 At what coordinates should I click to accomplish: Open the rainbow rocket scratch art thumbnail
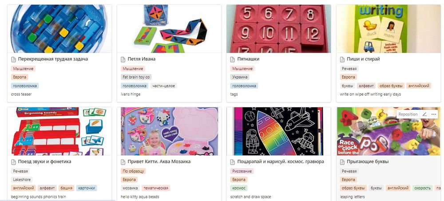[279, 131]
